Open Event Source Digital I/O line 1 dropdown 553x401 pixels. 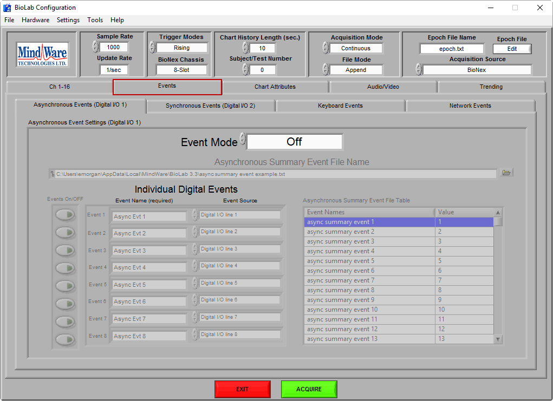tap(240, 215)
